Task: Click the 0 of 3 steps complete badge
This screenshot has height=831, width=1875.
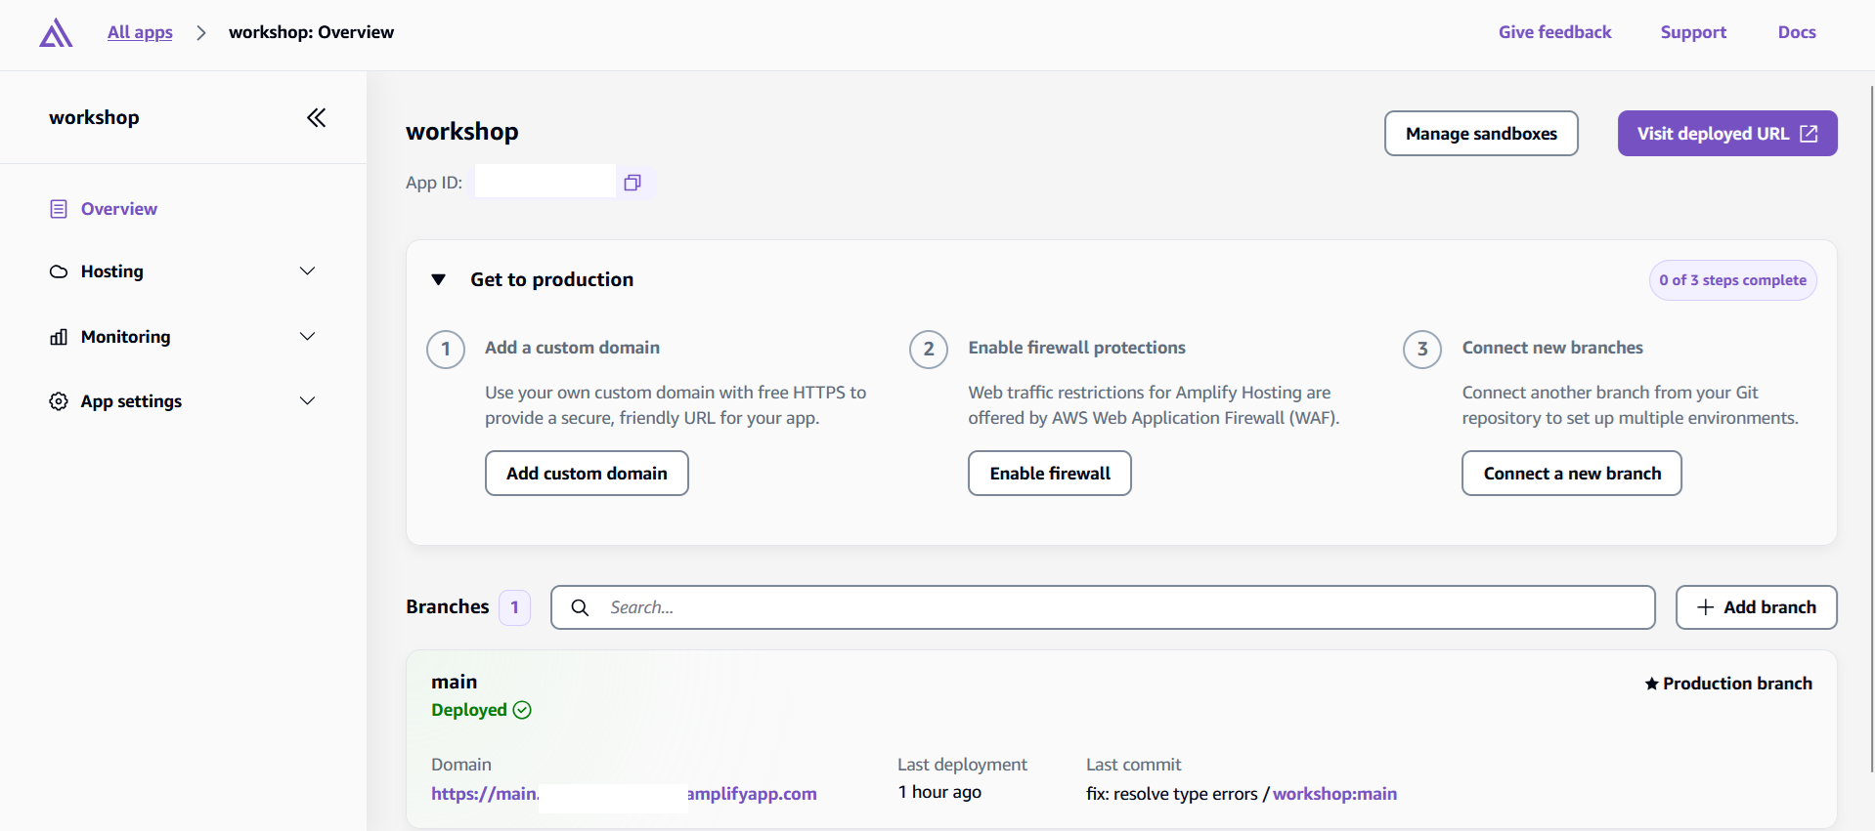Action: [1732, 280]
